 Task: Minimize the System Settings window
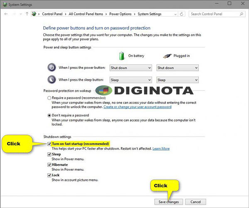pyautogui.click(x=217, y=3)
